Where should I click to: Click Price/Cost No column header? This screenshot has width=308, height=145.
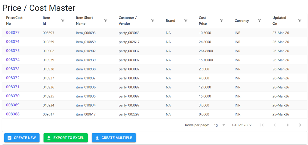(x=14, y=21)
